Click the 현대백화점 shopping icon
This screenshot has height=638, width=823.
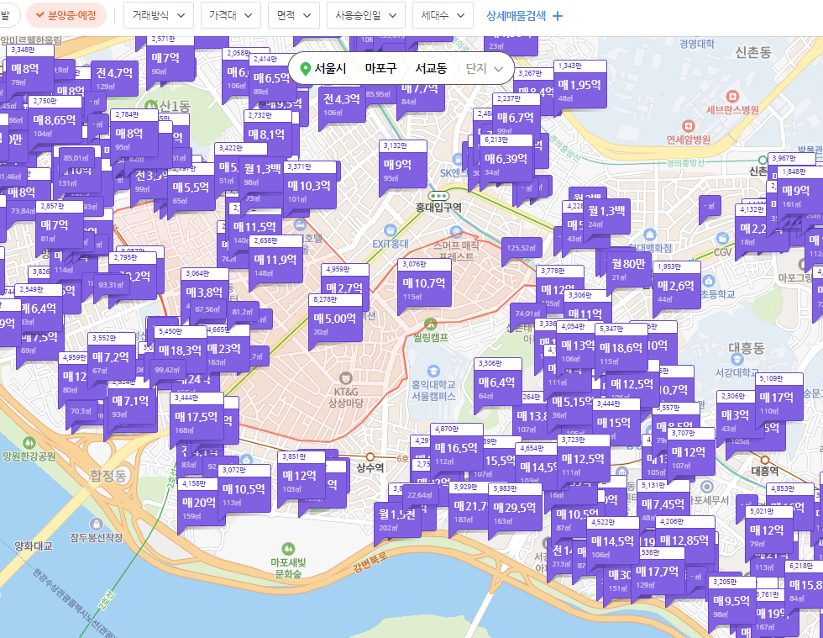(x=650, y=235)
